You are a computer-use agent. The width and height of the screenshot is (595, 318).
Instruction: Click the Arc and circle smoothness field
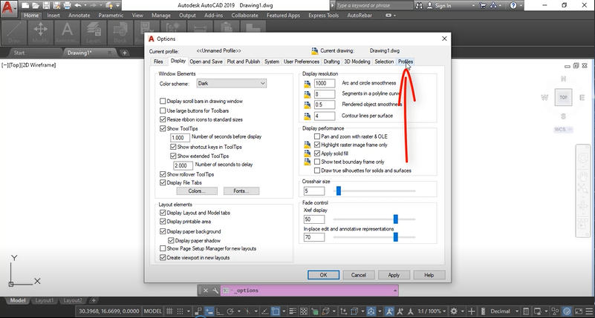[x=325, y=83]
